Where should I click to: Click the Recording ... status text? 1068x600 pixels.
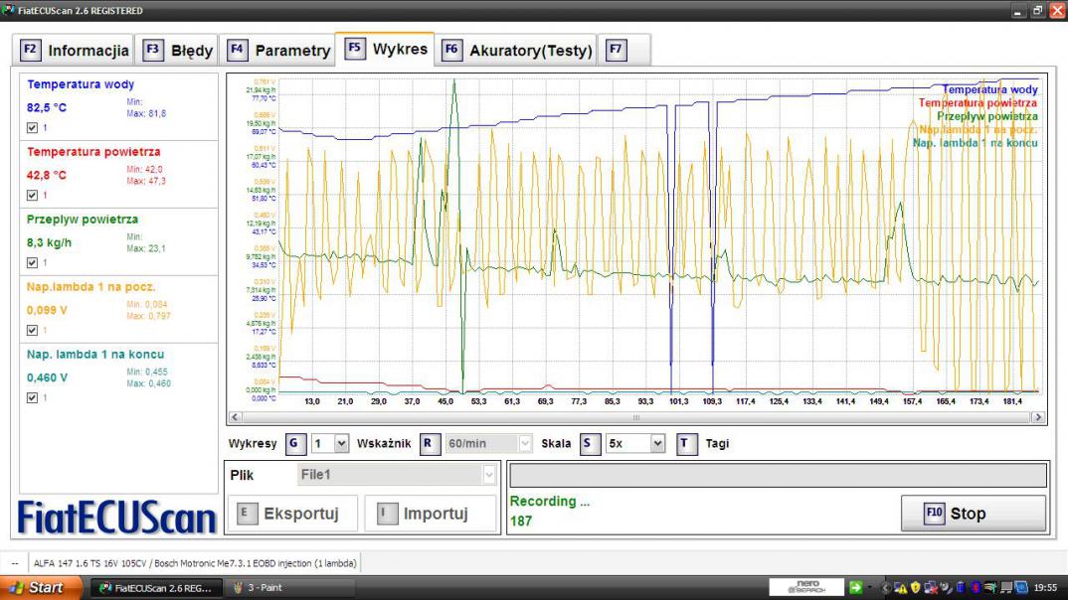tap(550, 502)
